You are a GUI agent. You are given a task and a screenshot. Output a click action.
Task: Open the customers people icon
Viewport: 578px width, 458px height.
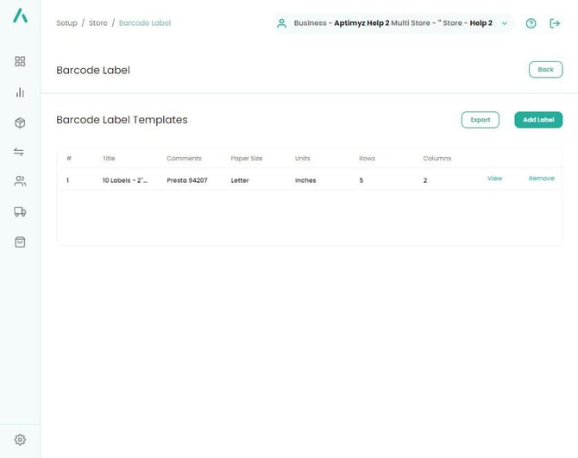click(x=20, y=181)
